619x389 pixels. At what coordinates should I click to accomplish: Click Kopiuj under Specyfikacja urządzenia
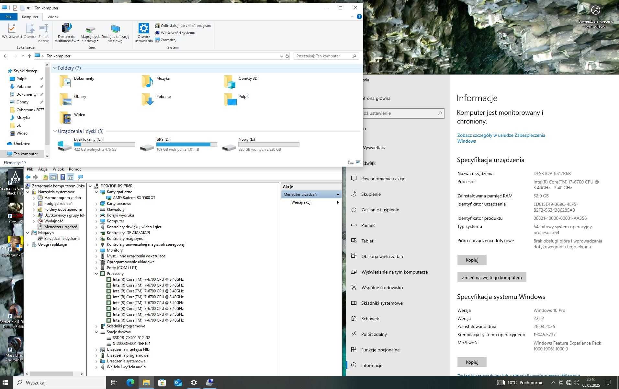(472, 260)
